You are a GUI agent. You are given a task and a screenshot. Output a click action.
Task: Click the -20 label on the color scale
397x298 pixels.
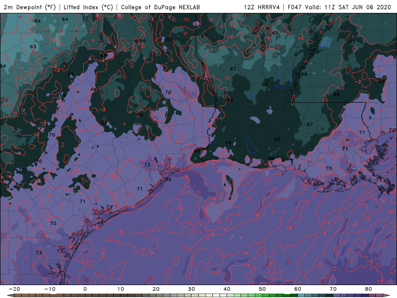coord(14,289)
